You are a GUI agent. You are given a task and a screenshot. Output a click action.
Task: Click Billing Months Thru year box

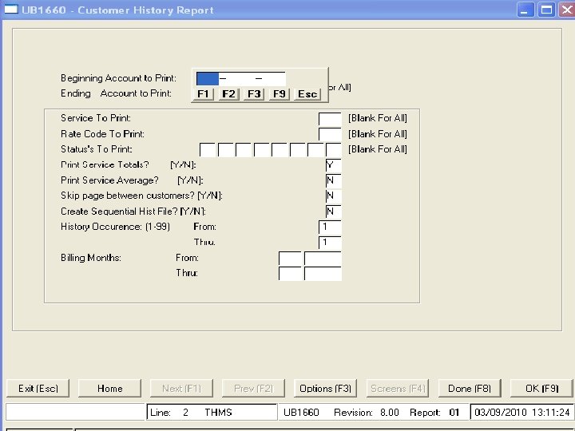(x=323, y=274)
